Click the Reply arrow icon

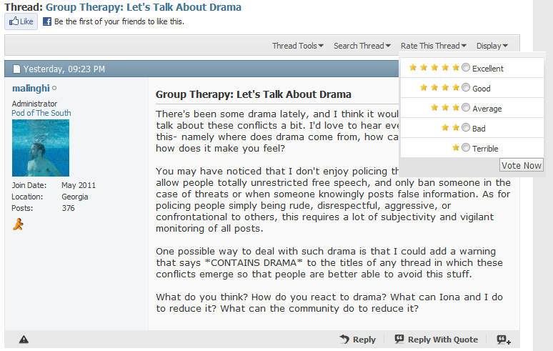point(344,340)
